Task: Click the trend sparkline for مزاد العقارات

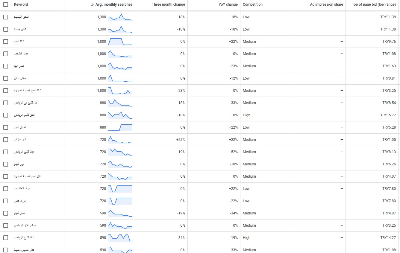Action: point(121,188)
